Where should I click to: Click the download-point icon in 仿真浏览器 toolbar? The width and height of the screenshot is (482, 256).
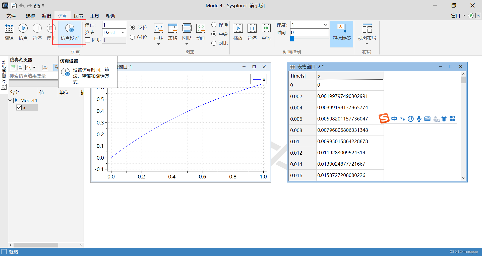pos(45,68)
